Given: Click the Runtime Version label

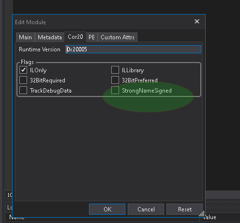Looking at the screenshot, I should pyautogui.click(x=40, y=49).
